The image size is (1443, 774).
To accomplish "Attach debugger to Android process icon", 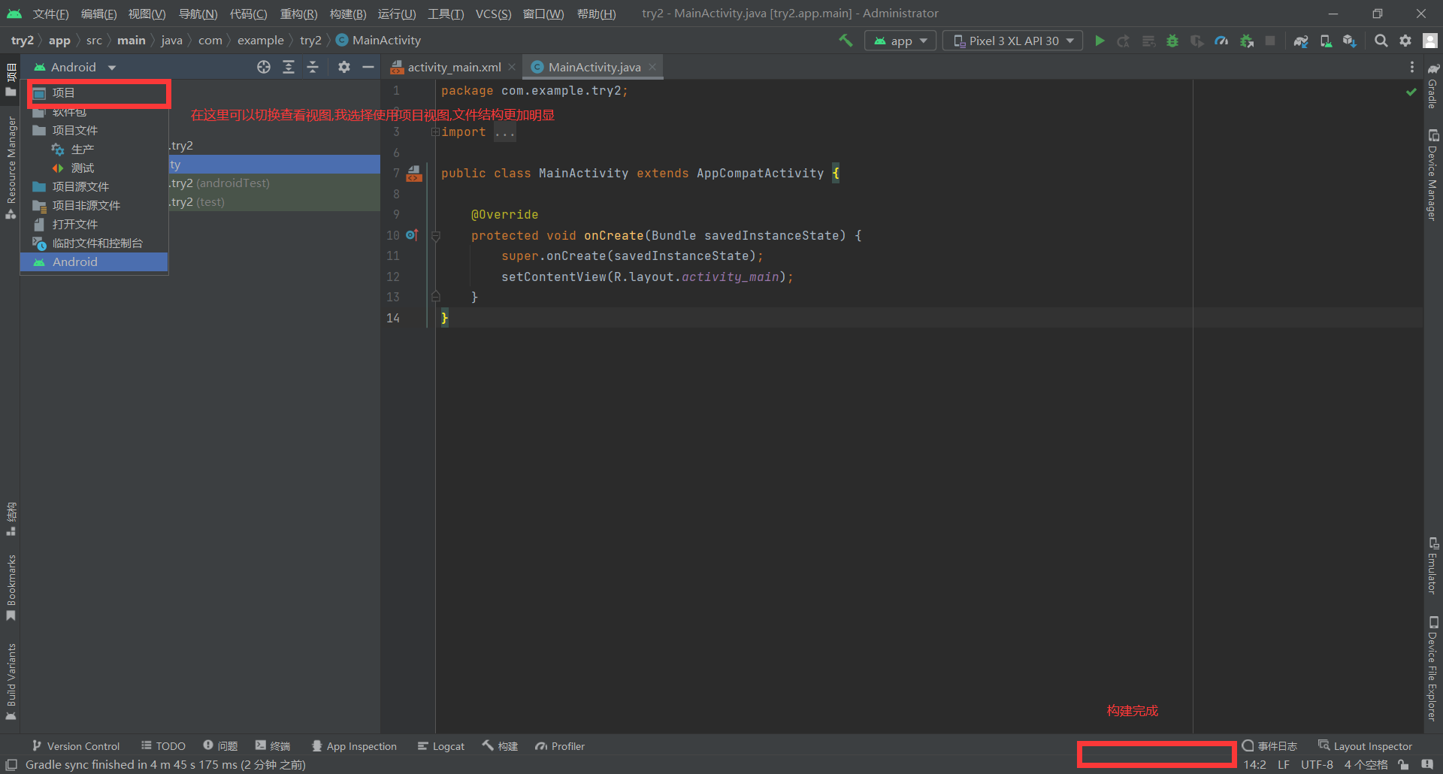I will 1247,41.
